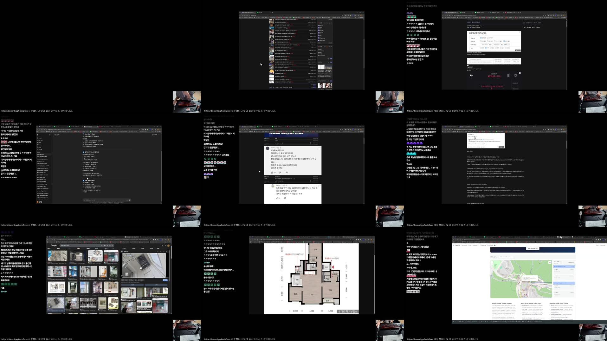607x341 pixels.
Task: Zoom in with the map plus icon
Action: 492,262
